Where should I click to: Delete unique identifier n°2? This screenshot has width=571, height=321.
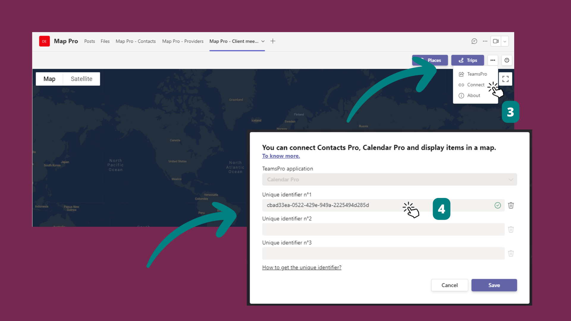[511, 229]
